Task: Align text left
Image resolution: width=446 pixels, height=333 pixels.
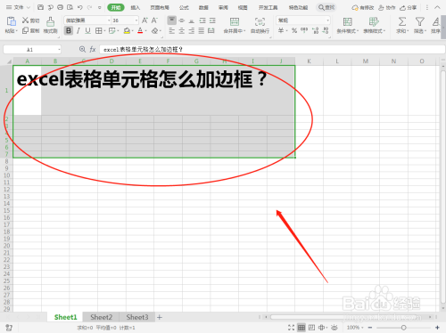Action: click(x=172, y=30)
